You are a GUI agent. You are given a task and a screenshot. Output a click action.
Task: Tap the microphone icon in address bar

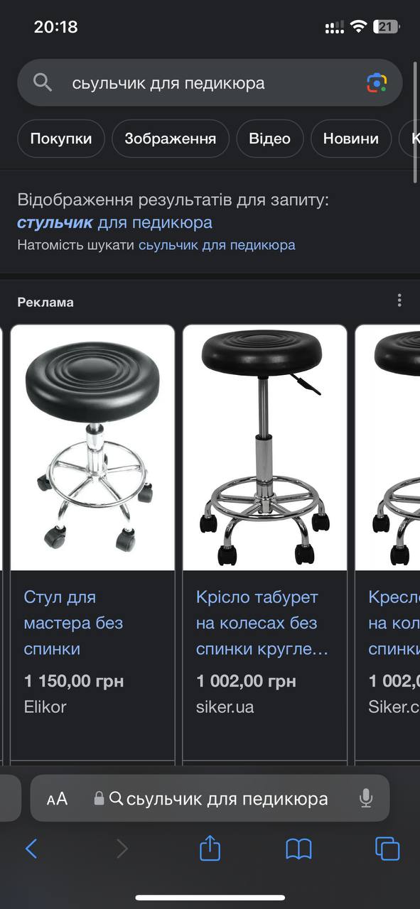pos(366,798)
